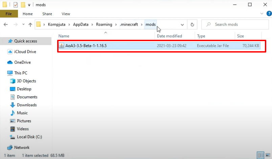
Task: Click the Search mods field
Action: [235, 25]
